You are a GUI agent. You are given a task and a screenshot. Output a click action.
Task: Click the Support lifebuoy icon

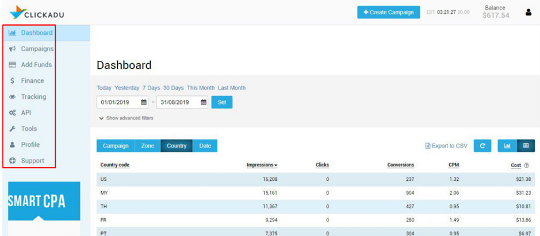click(13, 161)
